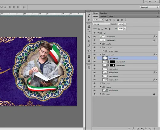The image size is (160, 130).
Task: Click the Create new layer icon
Action: (150, 128)
